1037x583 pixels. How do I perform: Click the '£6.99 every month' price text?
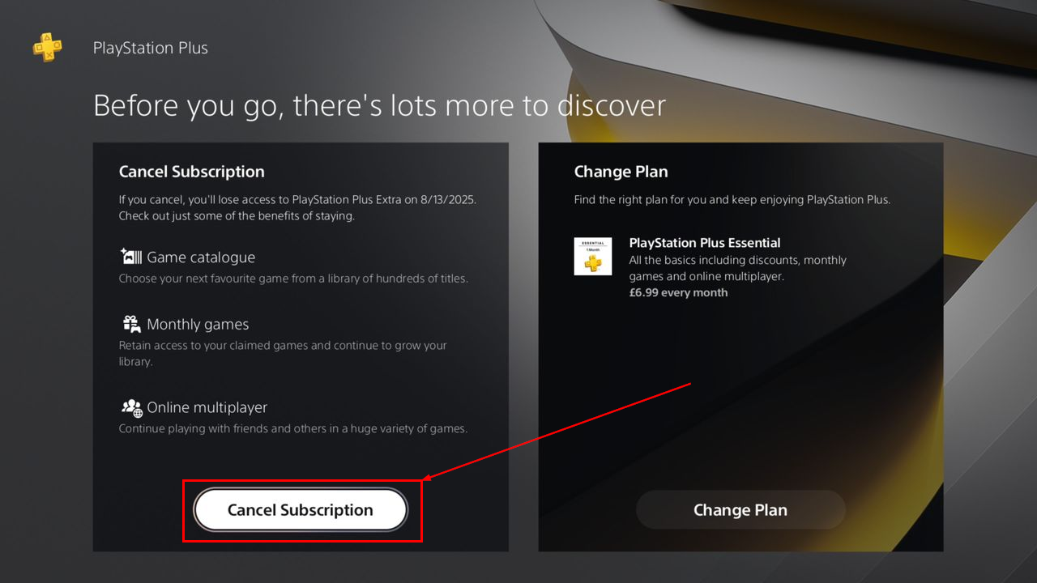pyautogui.click(x=678, y=293)
